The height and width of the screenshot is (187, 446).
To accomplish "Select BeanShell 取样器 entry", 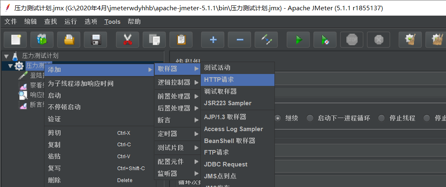I will point(237,141).
